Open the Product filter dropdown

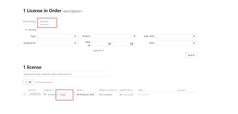pyautogui.click(x=115, y=36)
